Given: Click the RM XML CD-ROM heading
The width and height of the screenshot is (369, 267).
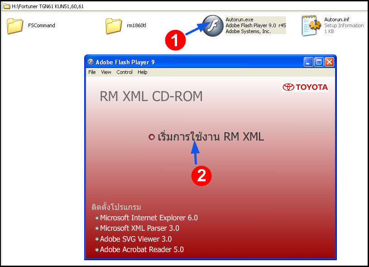Looking at the screenshot, I should [151, 97].
